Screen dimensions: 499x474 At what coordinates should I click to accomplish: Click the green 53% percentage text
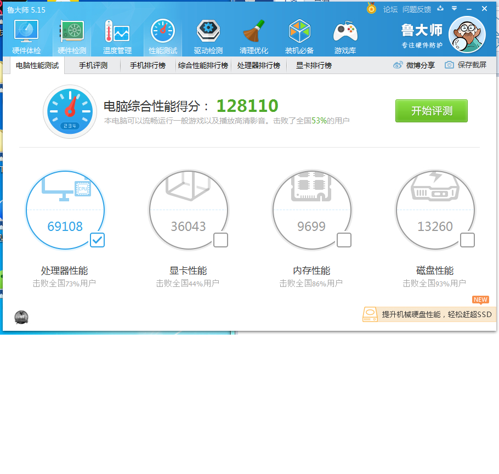tap(319, 121)
